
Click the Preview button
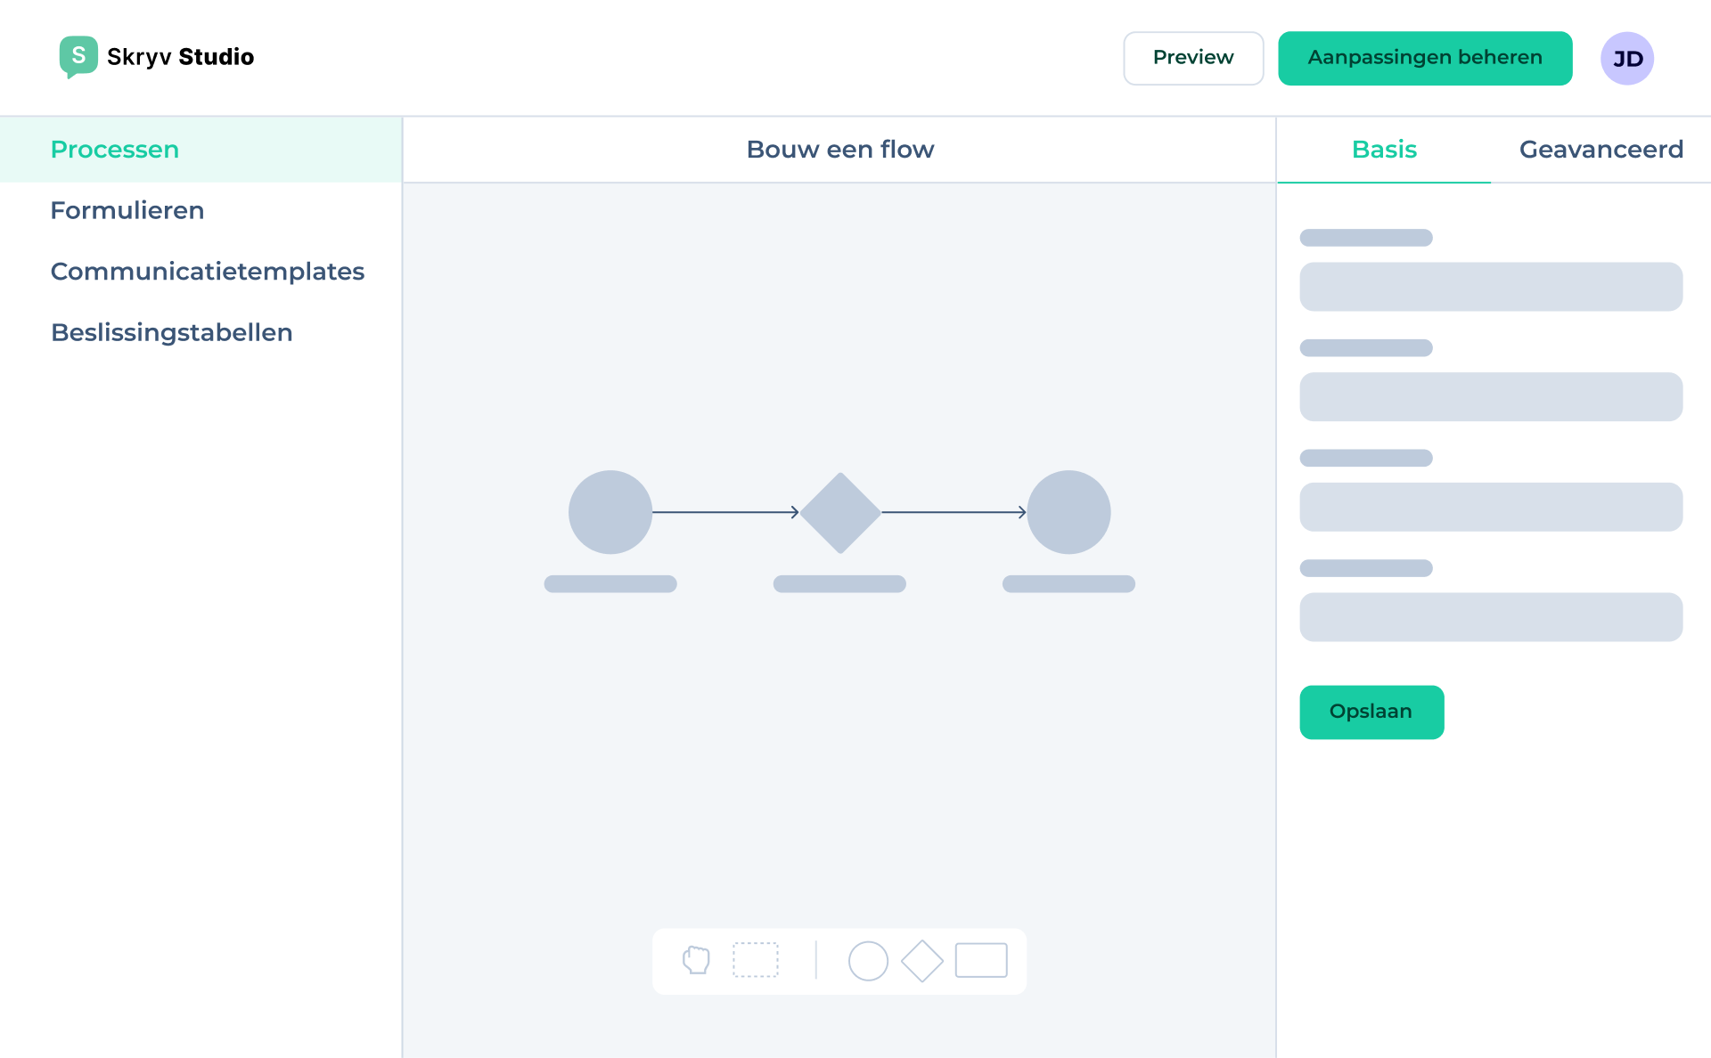click(1193, 58)
